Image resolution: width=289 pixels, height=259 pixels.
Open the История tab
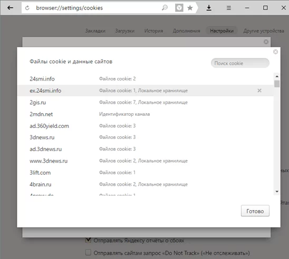(x=153, y=31)
